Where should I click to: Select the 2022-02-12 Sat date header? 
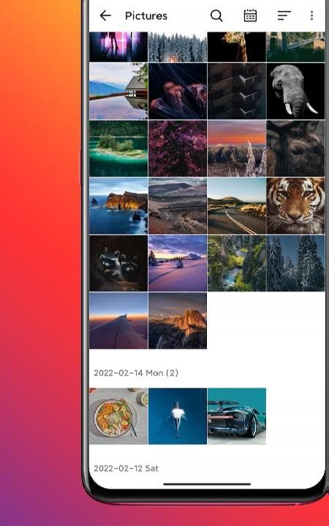click(126, 468)
